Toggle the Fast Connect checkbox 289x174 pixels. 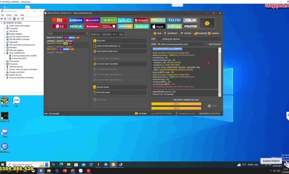206,44
